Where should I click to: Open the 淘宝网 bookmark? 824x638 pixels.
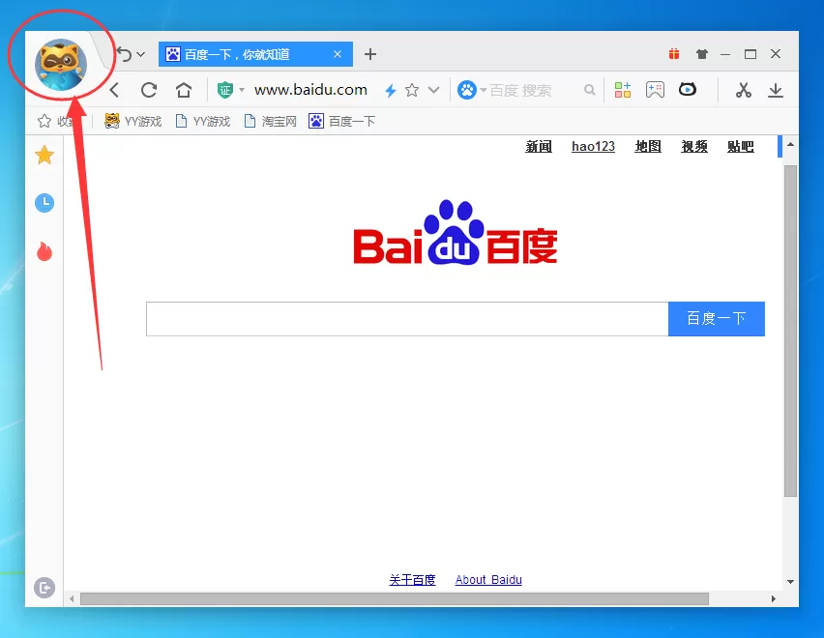271,121
